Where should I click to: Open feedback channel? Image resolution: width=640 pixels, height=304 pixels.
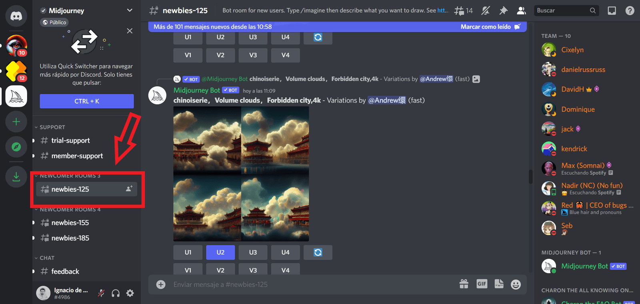[x=86, y=271]
